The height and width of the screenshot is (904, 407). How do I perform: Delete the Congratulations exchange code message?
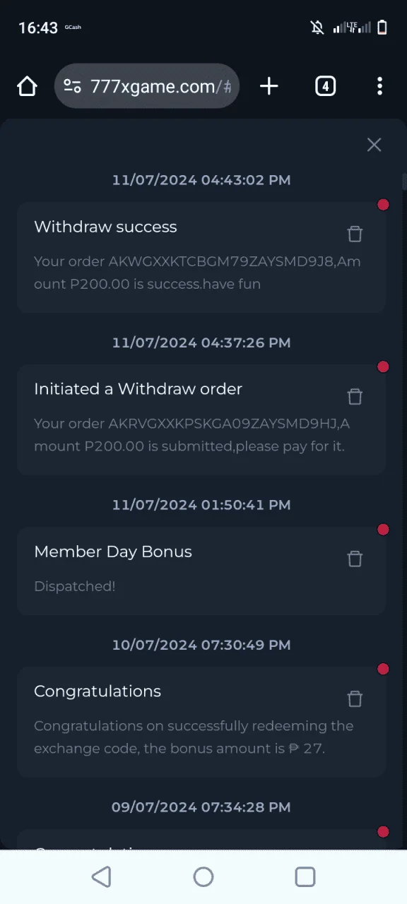coord(355,698)
